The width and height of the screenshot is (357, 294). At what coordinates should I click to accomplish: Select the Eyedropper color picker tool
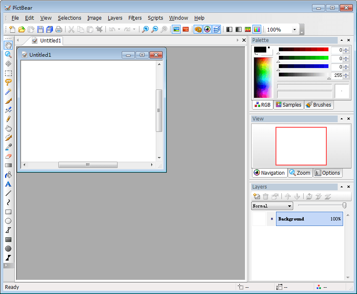[x=8, y=147]
